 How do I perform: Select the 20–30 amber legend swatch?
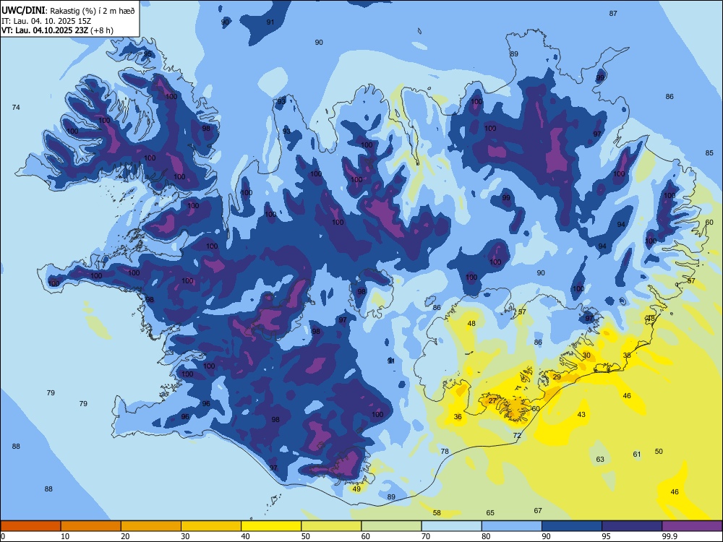tap(151, 526)
